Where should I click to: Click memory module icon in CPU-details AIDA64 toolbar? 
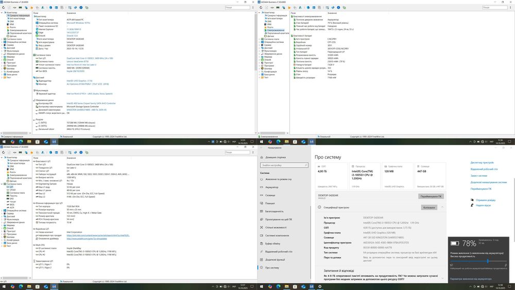coord(21,152)
